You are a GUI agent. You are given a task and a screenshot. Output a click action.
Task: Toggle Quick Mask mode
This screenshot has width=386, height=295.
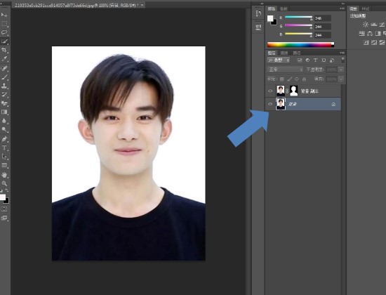pos(4,209)
